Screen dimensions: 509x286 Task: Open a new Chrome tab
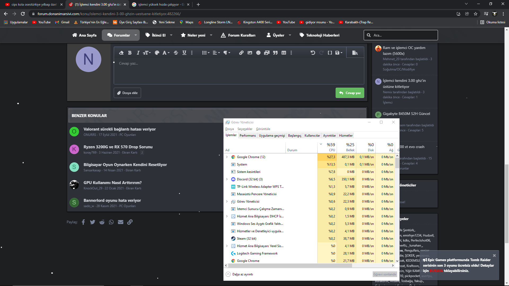[x=198, y=5]
